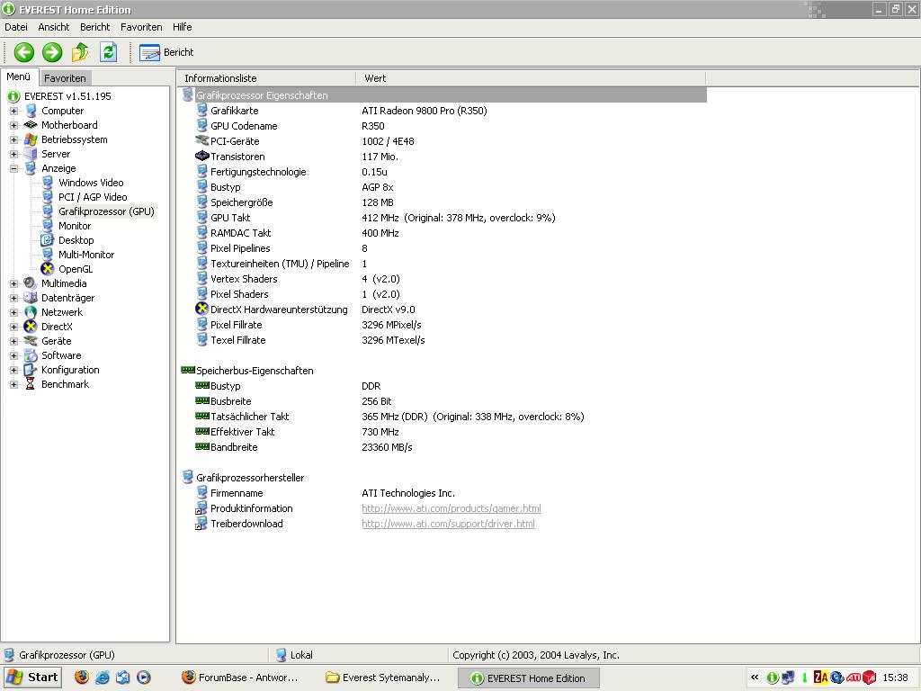Click the green Forward arrow toolbar icon

tap(51, 52)
